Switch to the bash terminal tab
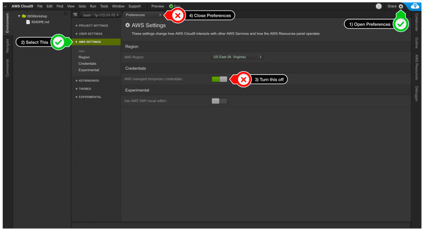422x229 pixels. click(x=99, y=15)
